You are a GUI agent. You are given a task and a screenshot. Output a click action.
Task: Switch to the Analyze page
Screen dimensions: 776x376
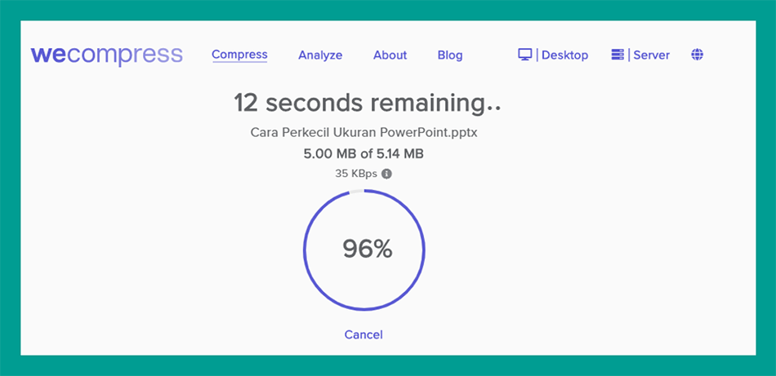pos(320,55)
